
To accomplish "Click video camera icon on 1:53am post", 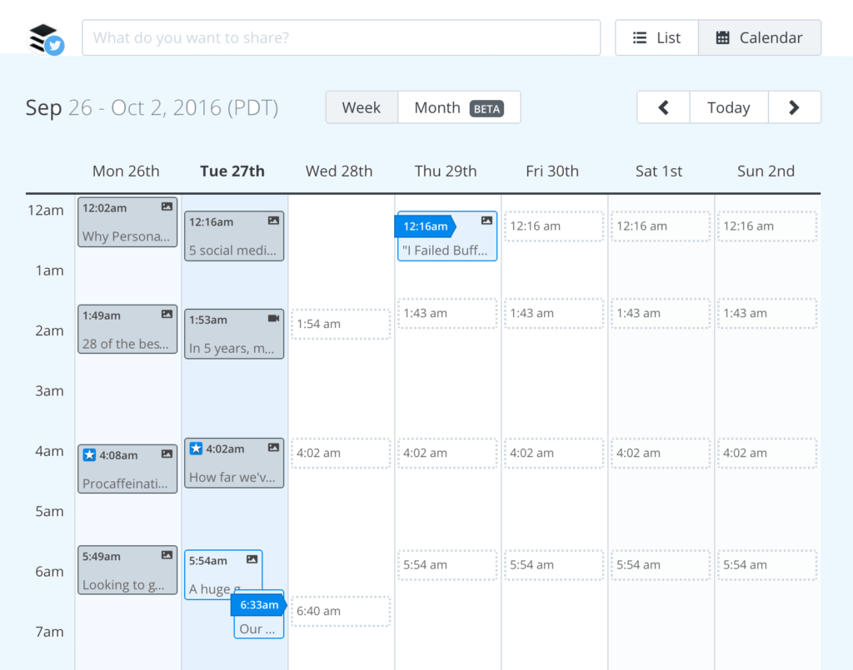I will [x=273, y=319].
